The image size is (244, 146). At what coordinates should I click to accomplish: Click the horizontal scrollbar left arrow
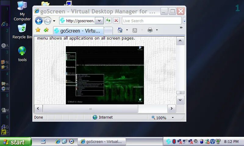pyautogui.click(x=38, y=109)
